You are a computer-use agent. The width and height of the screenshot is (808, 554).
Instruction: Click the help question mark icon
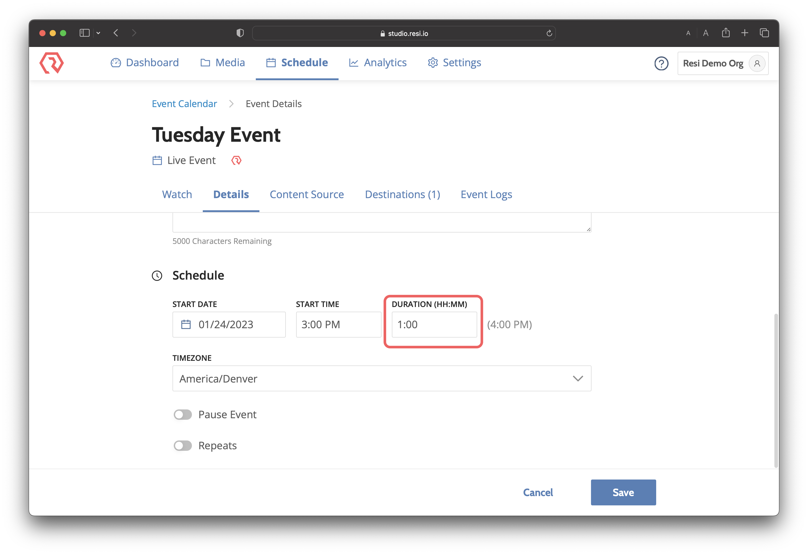(661, 64)
